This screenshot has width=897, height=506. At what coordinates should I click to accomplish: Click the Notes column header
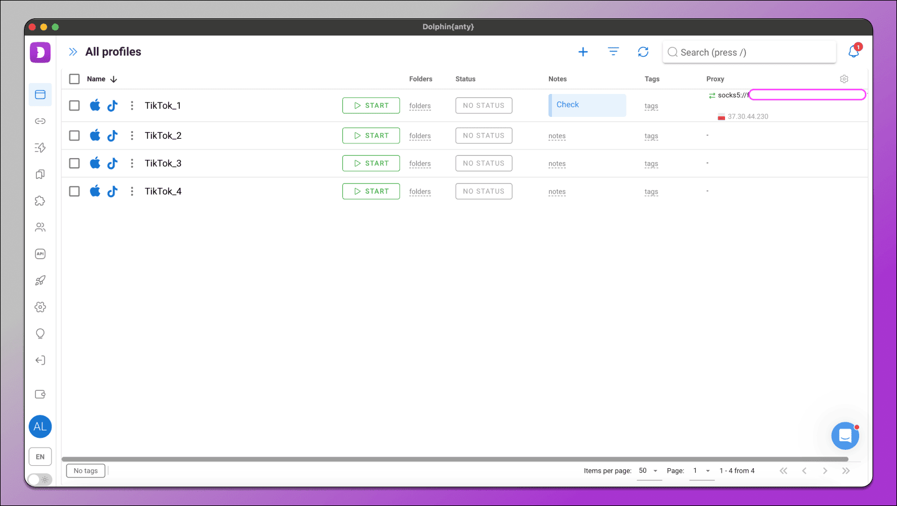[x=558, y=79]
